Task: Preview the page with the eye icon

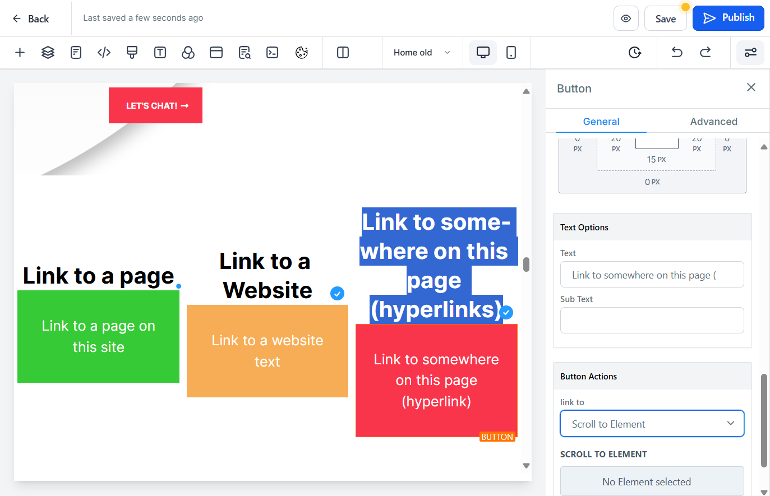Action: pos(626,18)
